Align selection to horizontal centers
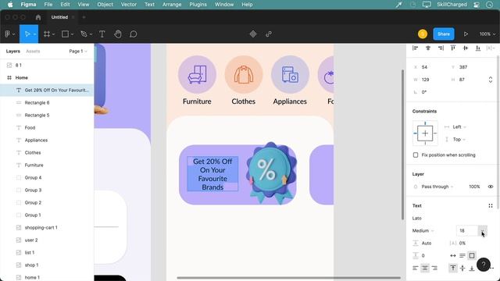Image resolution: width=500 pixels, height=281 pixels. (428, 48)
